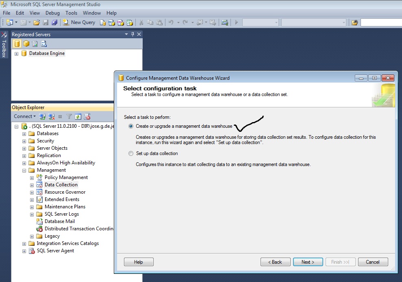Screen dimensions: 402x282
Task: Open the Window menu
Action: [92, 13]
